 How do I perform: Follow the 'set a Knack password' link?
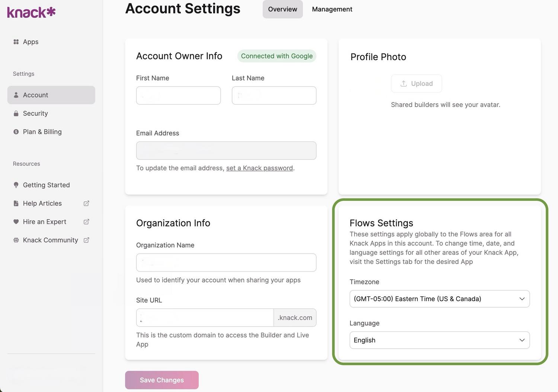(259, 168)
